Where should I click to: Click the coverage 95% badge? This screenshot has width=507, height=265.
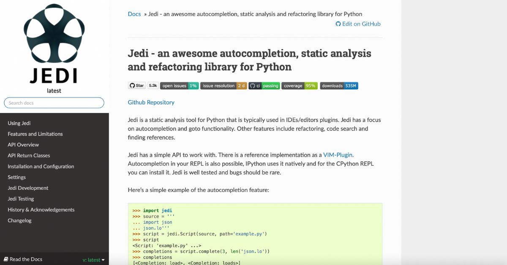[299, 86]
